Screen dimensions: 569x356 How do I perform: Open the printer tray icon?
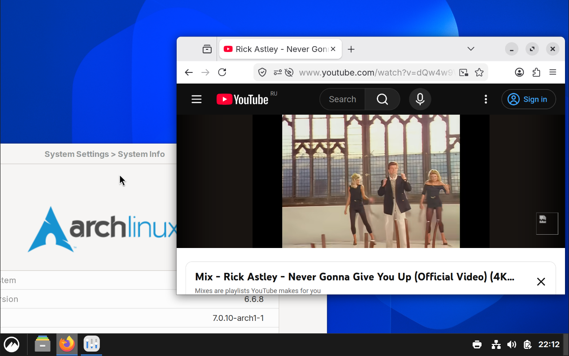tap(477, 344)
